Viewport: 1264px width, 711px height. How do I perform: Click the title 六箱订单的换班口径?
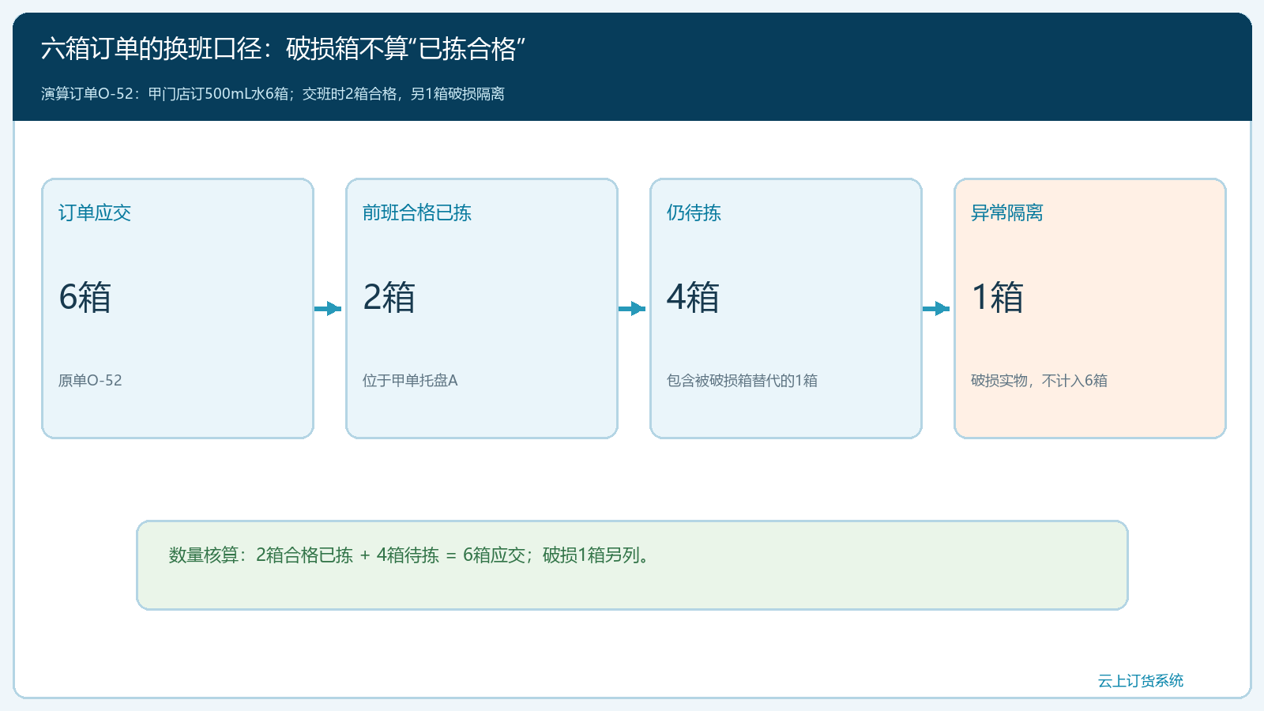(283, 49)
